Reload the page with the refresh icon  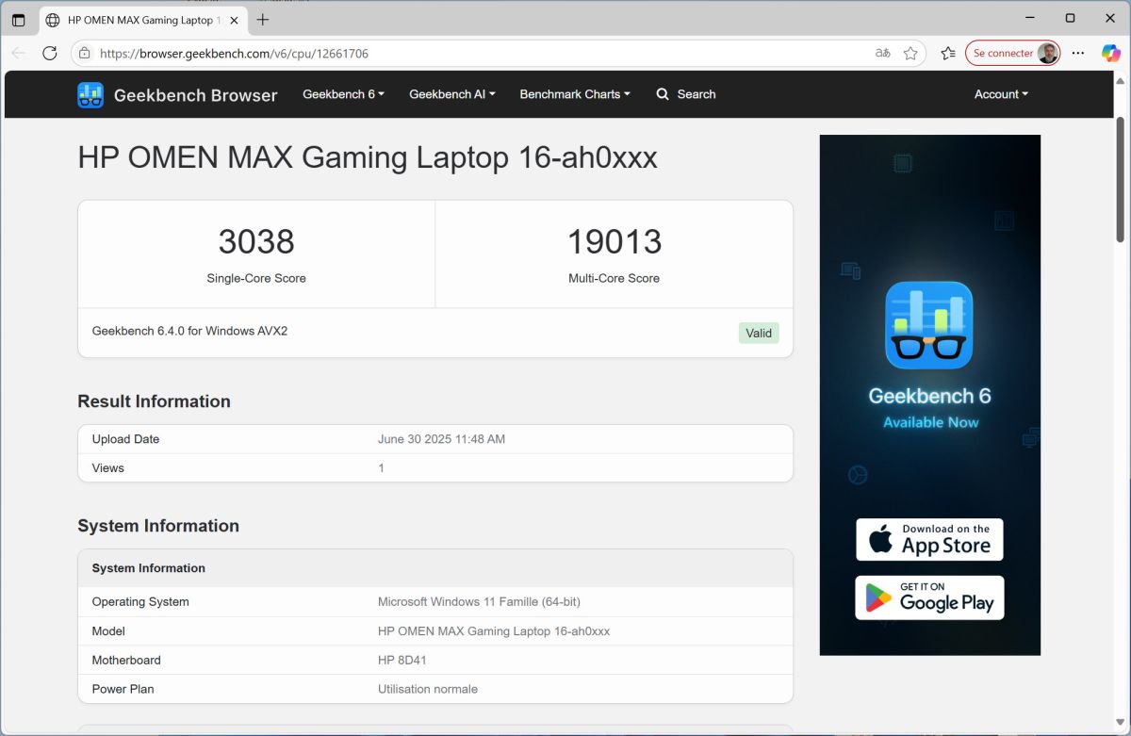point(50,54)
